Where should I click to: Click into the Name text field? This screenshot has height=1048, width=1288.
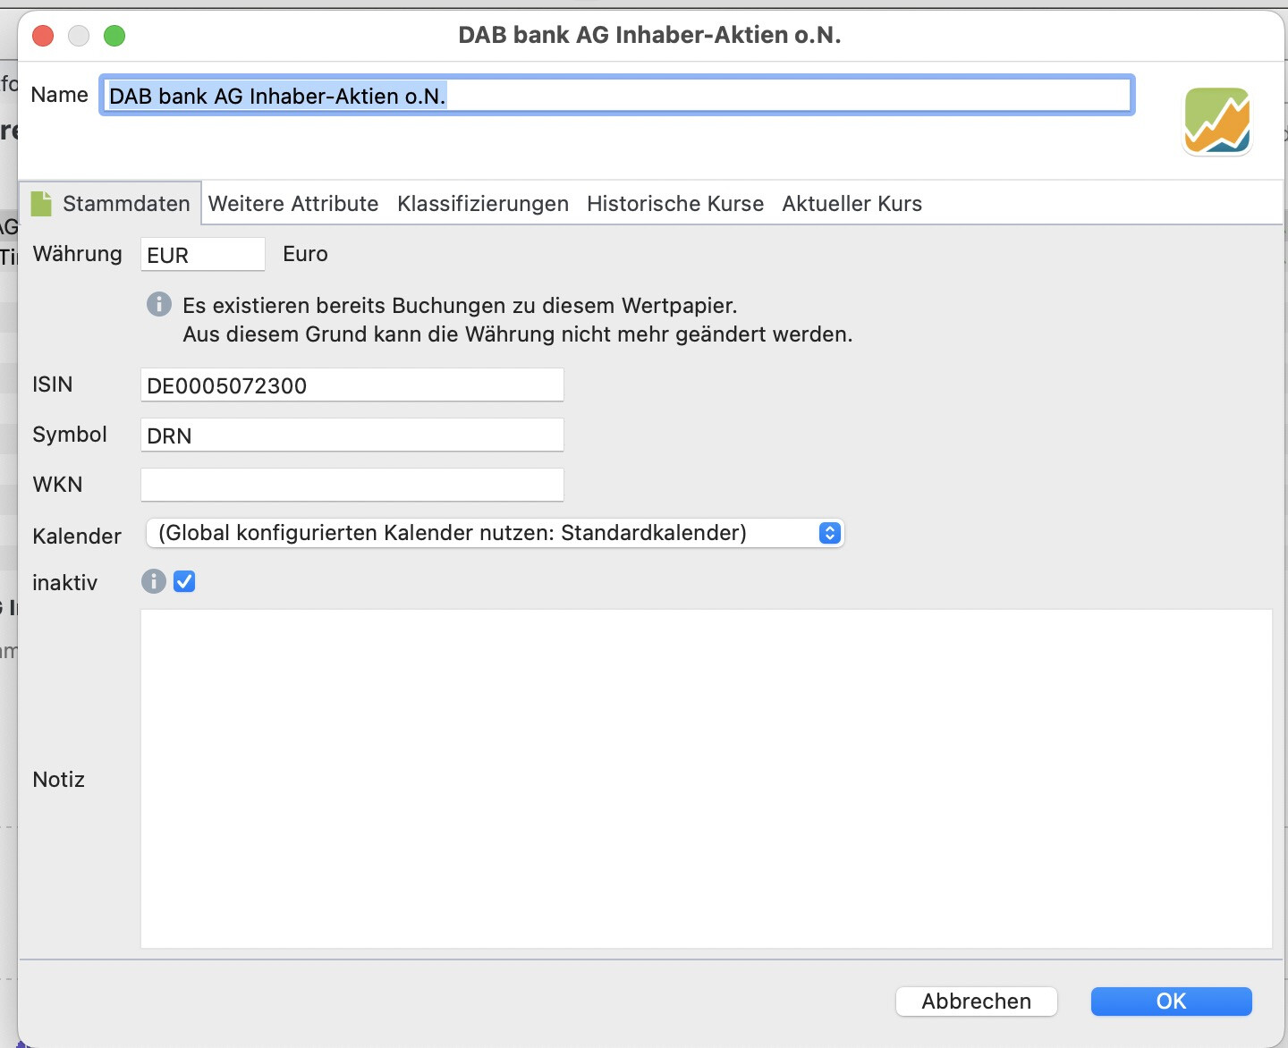click(x=617, y=96)
